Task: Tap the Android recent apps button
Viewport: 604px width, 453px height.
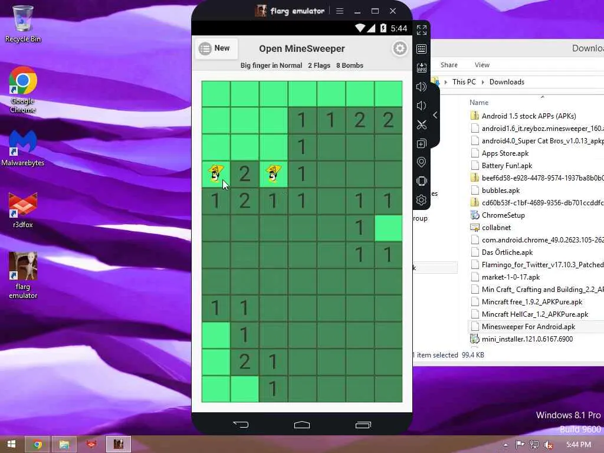Action: point(363,425)
